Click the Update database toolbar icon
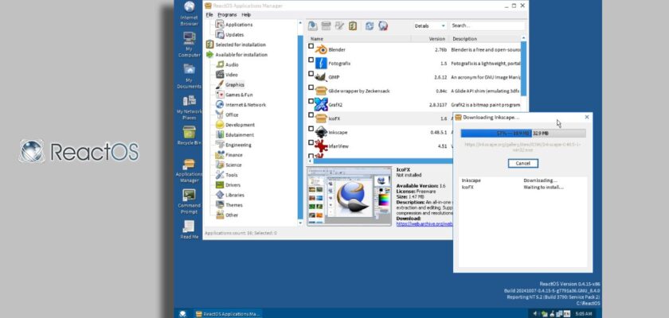This screenshot has width=669, height=318. coord(383,26)
